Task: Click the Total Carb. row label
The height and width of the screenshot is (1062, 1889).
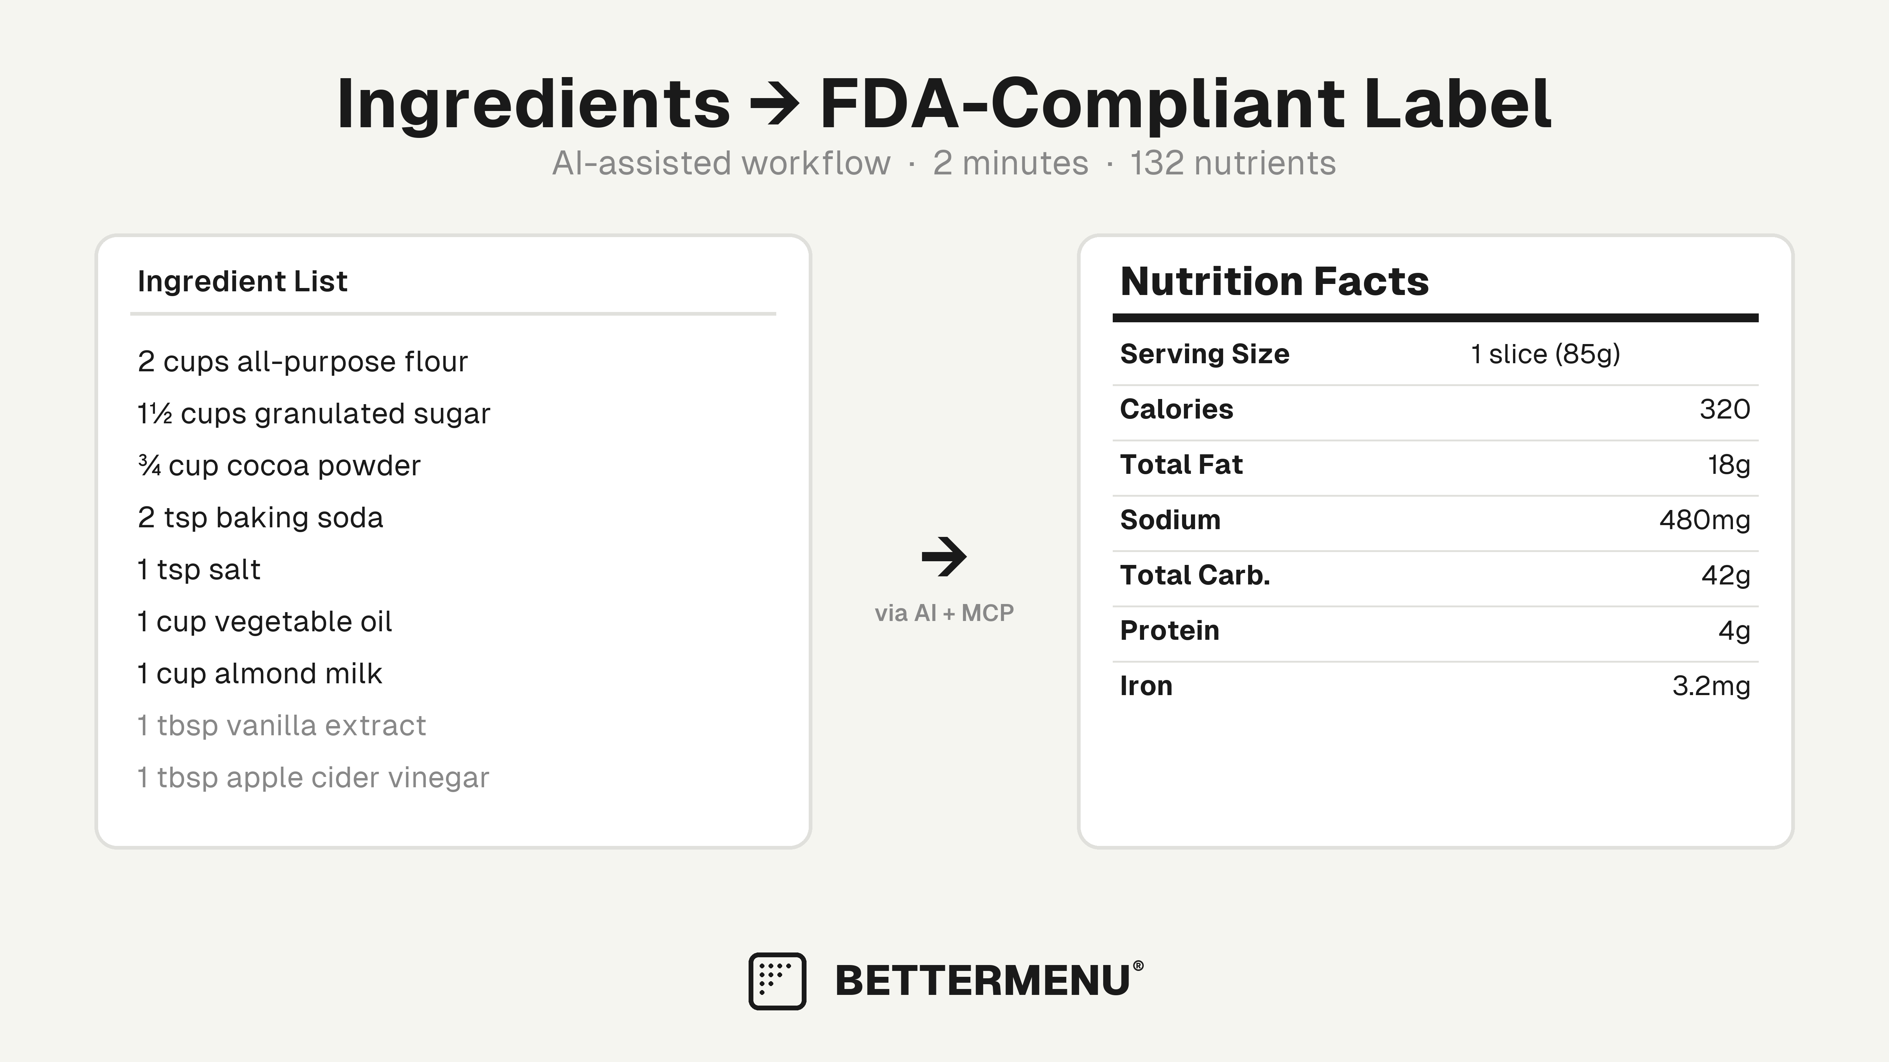Action: (1195, 575)
